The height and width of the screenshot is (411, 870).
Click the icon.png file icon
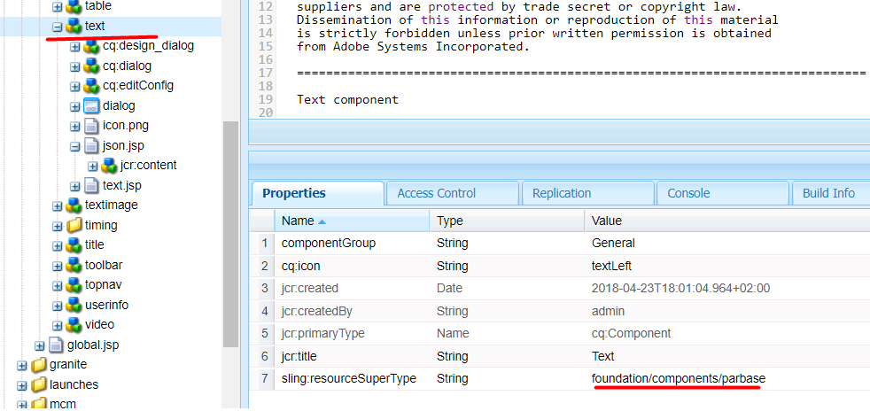coord(91,126)
